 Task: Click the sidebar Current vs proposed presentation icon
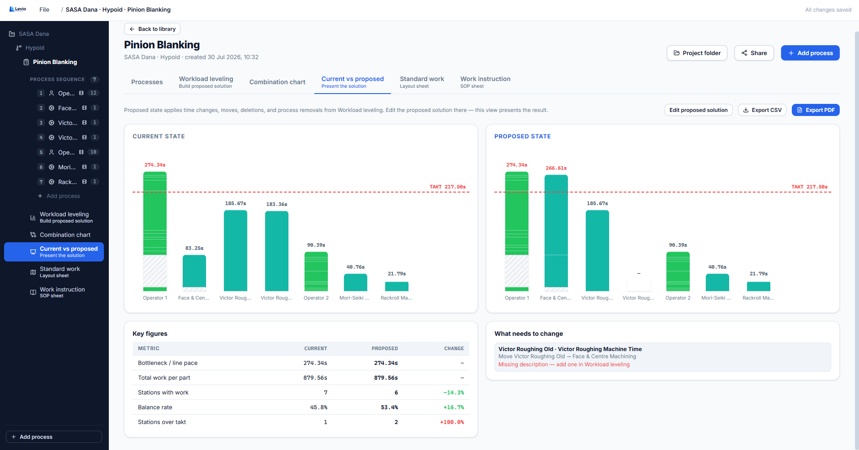point(33,252)
